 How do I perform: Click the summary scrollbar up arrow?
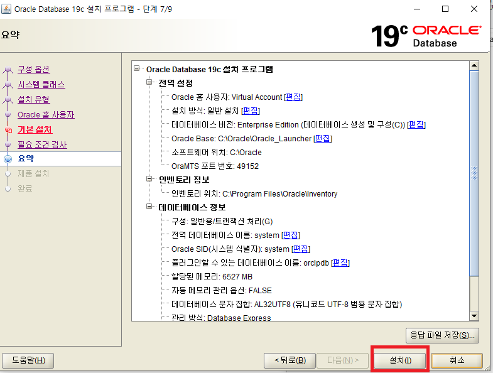[474, 66]
